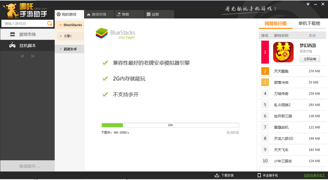
Task: Open the title bar dropdown menu arrow
Action: [308, 3]
